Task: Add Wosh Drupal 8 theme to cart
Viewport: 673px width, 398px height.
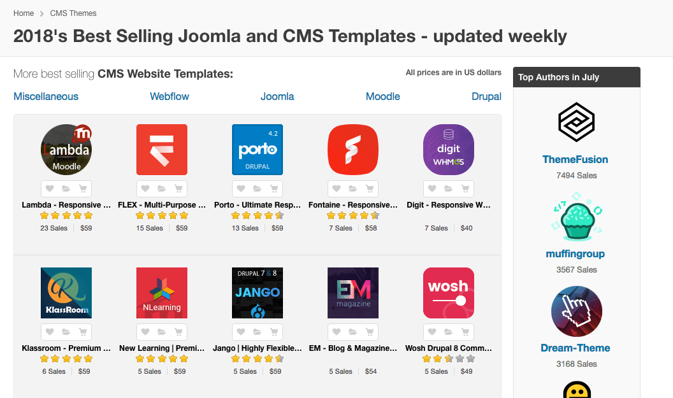Action: 465,332
